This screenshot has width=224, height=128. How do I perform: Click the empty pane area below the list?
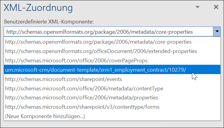coord(112,124)
